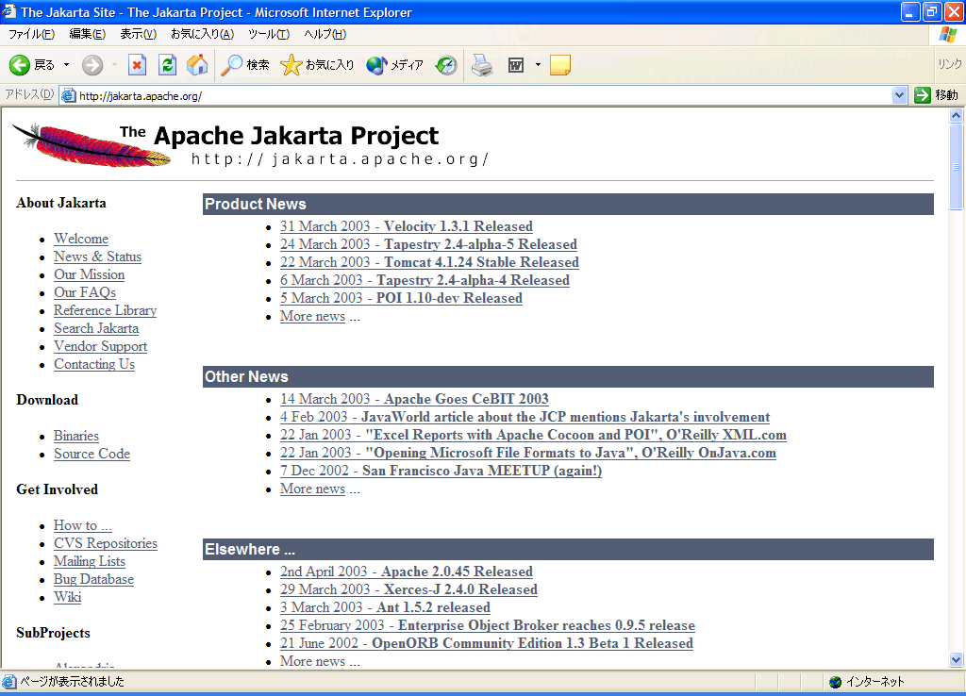Open Apache Goes CeBIT 2003 news

coord(414,399)
